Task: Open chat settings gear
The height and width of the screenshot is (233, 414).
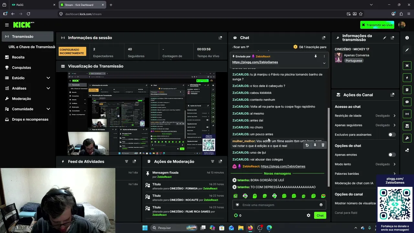Action: [x=309, y=216]
